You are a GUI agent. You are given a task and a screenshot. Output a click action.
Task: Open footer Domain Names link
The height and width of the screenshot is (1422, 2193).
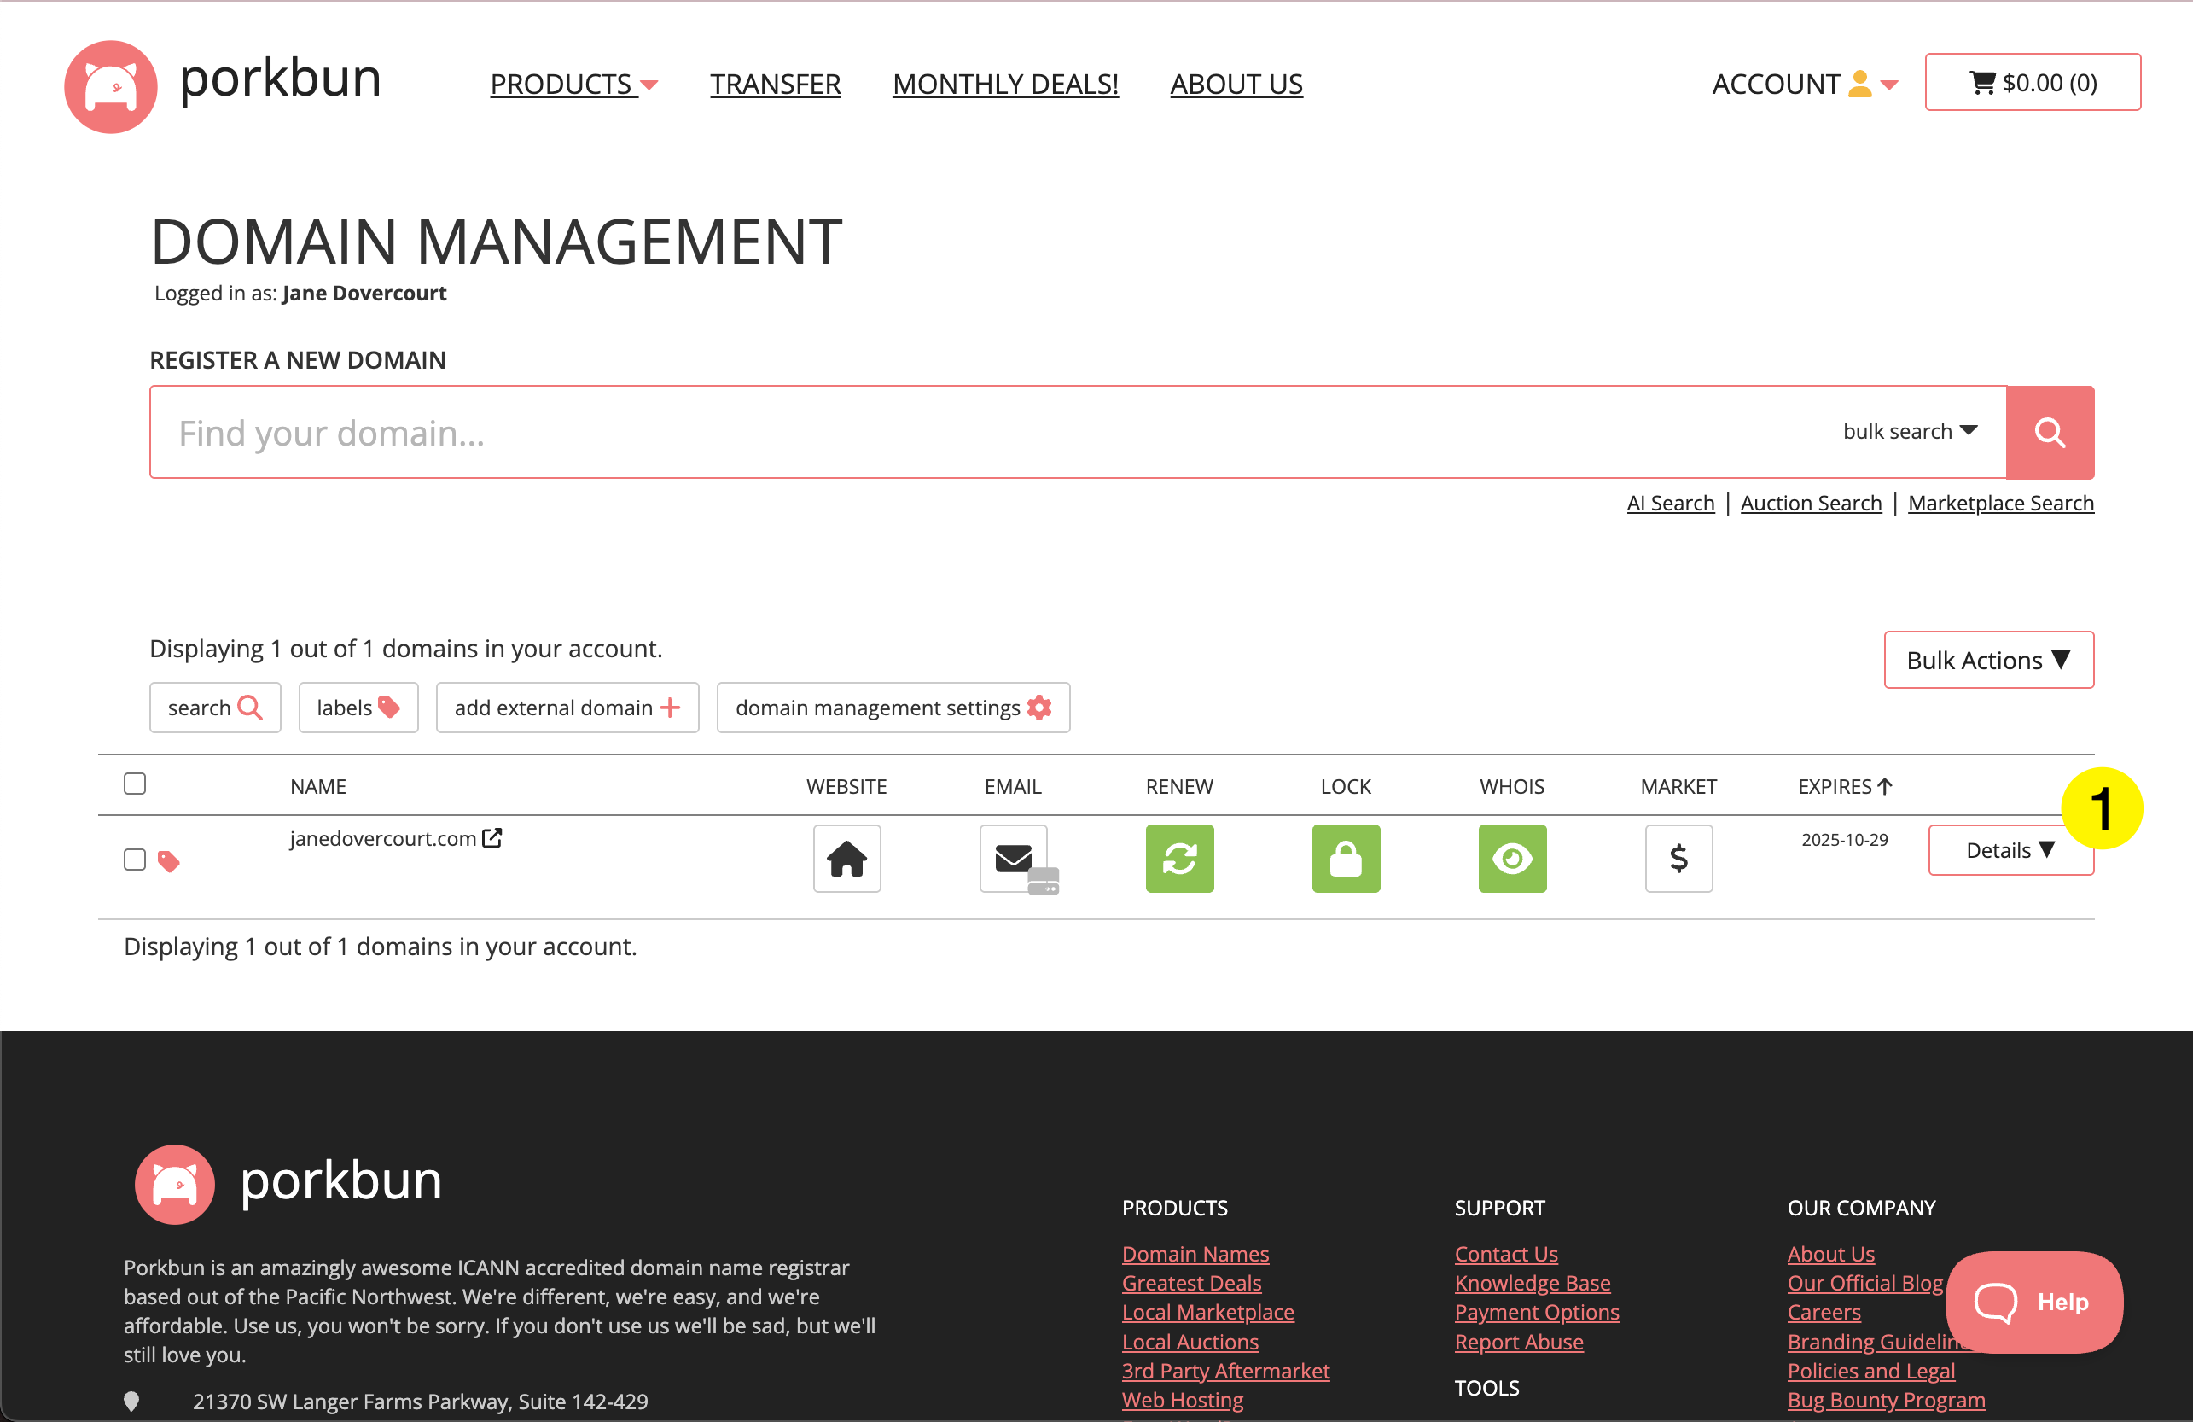click(1195, 1253)
